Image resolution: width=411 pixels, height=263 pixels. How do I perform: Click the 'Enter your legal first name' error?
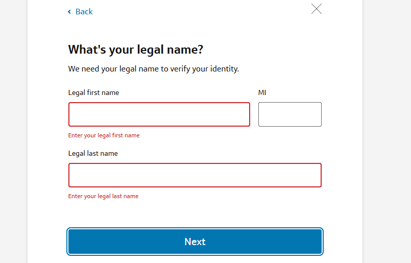click(104, 135)
